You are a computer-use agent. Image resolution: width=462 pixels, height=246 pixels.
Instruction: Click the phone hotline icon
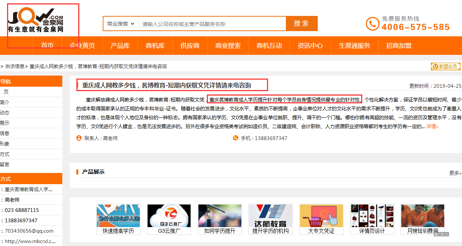click(x=372, y=24)
